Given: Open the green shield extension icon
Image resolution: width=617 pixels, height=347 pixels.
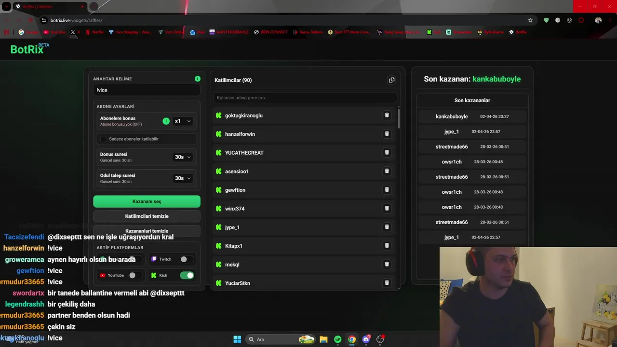Looking at the screenshot, I should (x=546, y=20).
